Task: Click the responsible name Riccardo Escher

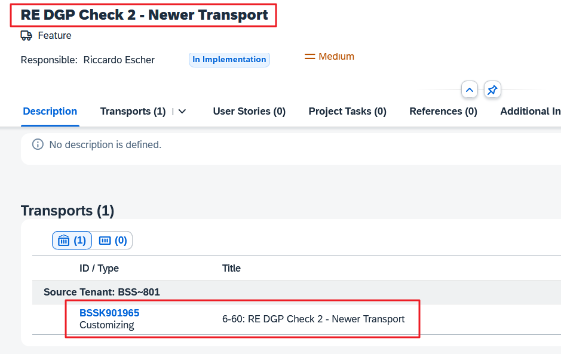Action: click(x=119, y=60)
